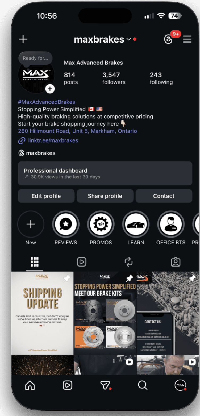Switch to the Reels tab
200x416 pixels.
click(81, 262)
